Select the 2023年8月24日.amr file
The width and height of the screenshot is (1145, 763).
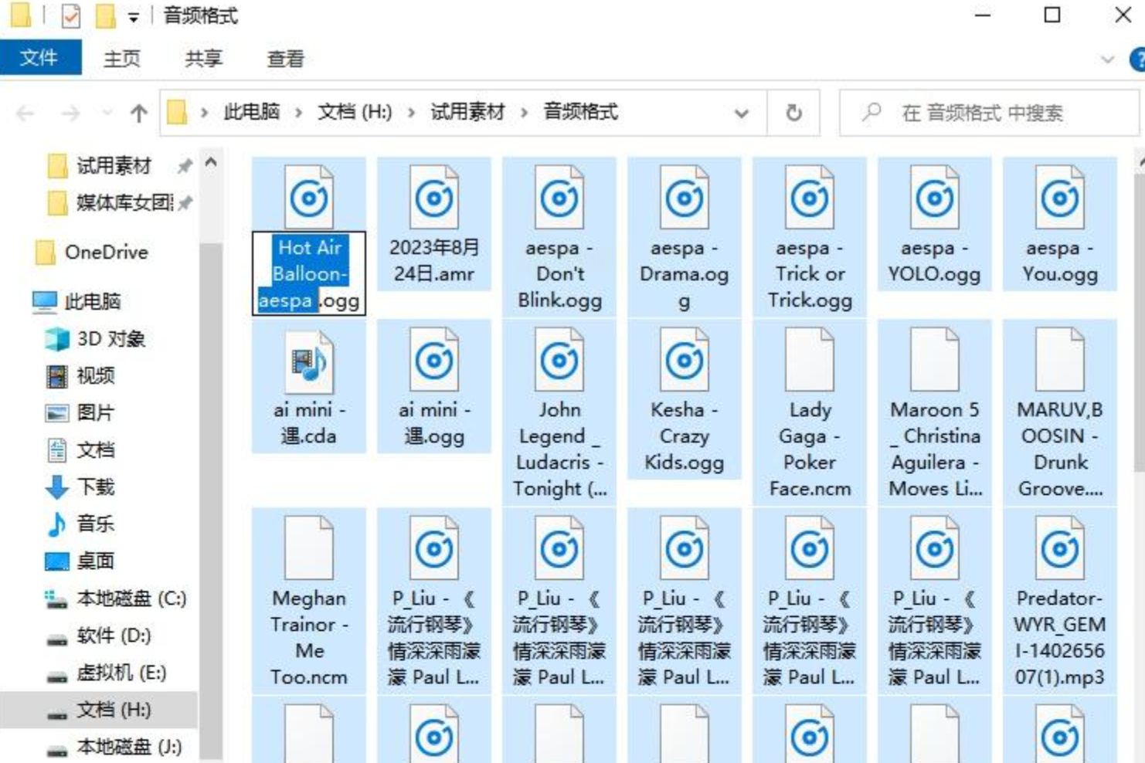pos(434,224)
